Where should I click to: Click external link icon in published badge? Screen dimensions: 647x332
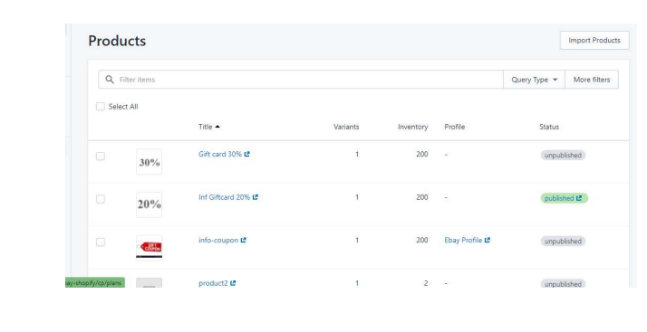pos(579,198)
